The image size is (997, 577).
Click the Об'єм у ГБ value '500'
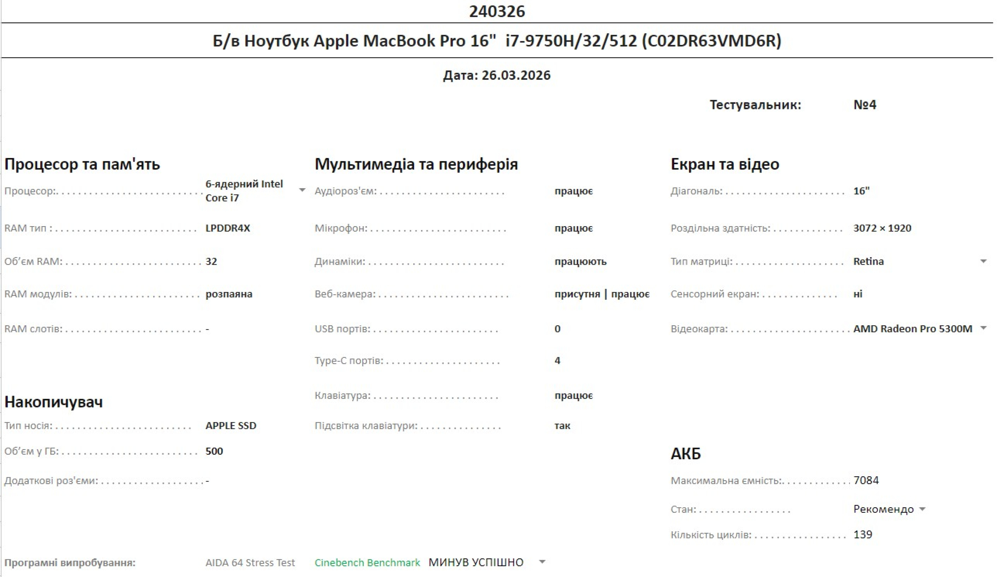pyautogui.click(x=214, y=452)
